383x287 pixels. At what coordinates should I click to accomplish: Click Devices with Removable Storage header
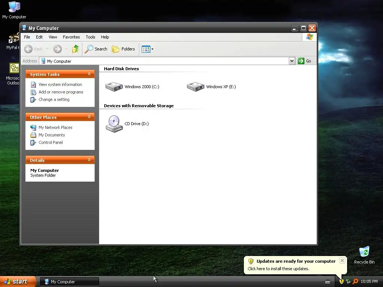139,106
